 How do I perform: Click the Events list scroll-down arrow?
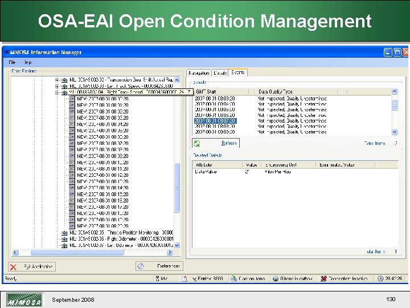(x=395, y=132)
